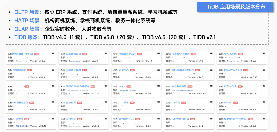Open menu icon on 91系统(机构商机) card
The image size is (277, 132).
pos(53,53)
